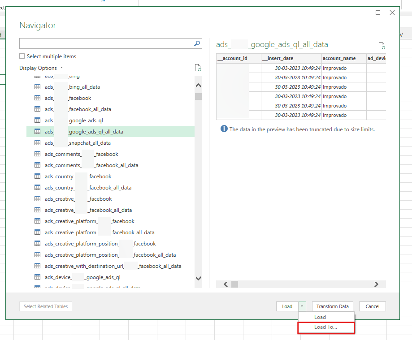Click table icon of ads_comments facebook row
The width and height of the screenshot is (412, 340).
pyautogui.click(x=38, y=154)
